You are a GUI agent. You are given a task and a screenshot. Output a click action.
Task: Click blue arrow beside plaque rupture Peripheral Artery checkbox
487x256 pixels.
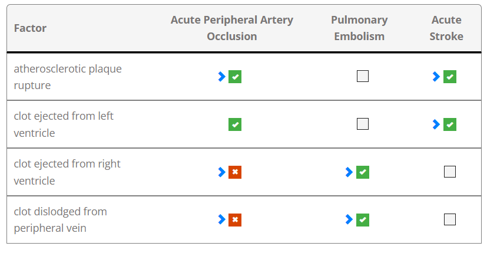click(222, 77)
